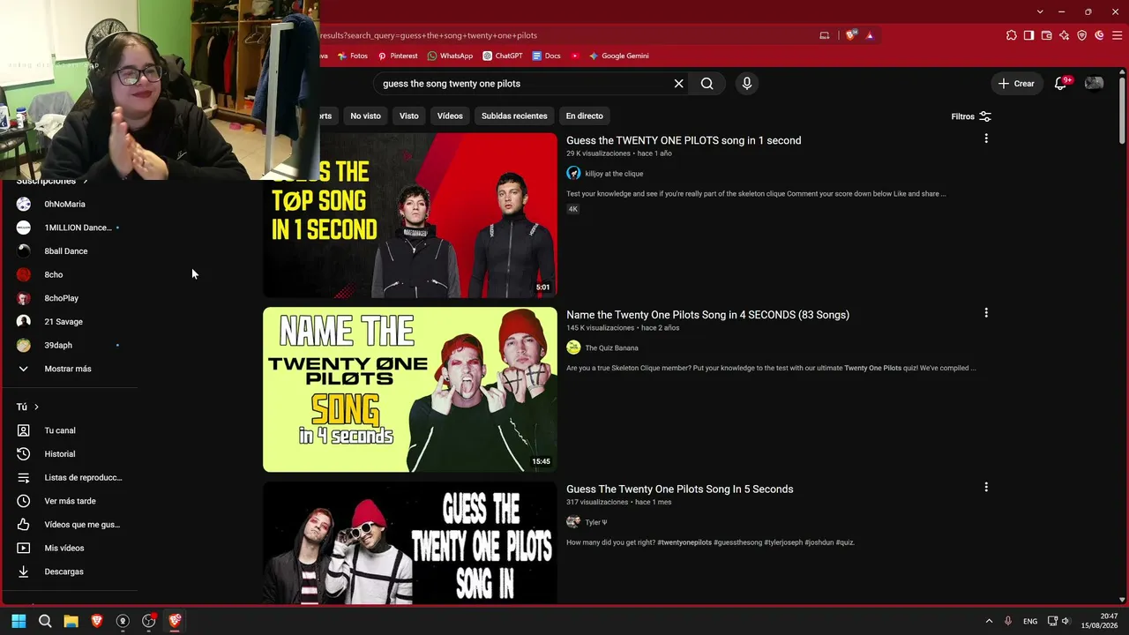Screen dimensions: 1129x635
Task: Open the 8choPlay subscription
Action: [x=69, y=298]
